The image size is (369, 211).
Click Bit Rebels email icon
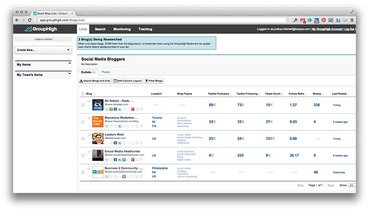click(107, 109)
